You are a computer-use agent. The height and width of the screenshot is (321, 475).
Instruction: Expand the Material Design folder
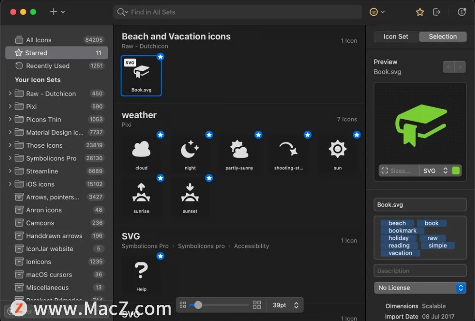[x=10, y=132]
